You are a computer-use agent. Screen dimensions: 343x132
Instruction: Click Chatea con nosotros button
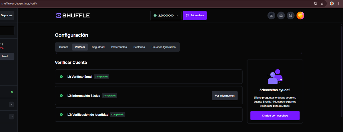275,116
